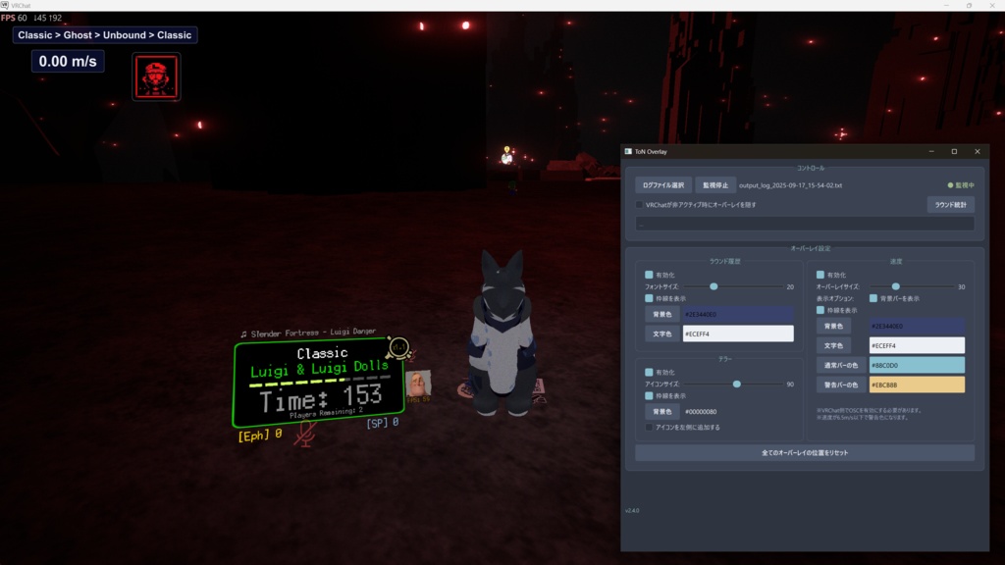Enable the 有効化 checkbox in the テラー section
The height and width of the screenshot is (565, 1005).
[x=649, y=373]
